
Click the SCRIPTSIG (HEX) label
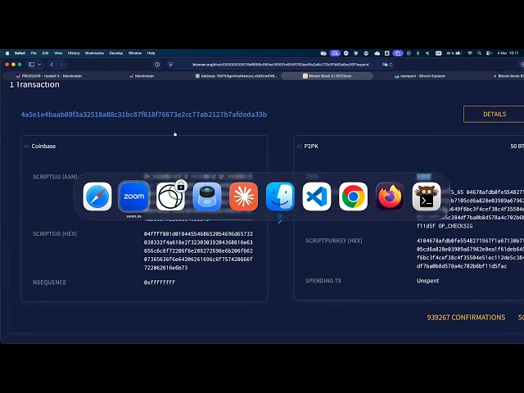pos(55,233)
